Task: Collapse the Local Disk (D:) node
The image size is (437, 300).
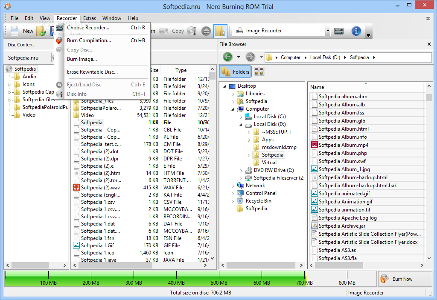Action: coord(241,125)
